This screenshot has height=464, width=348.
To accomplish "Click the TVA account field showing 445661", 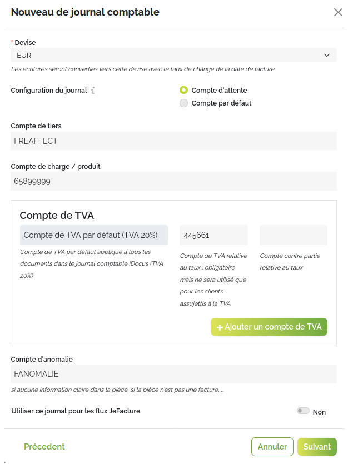I will coord(213,235).
